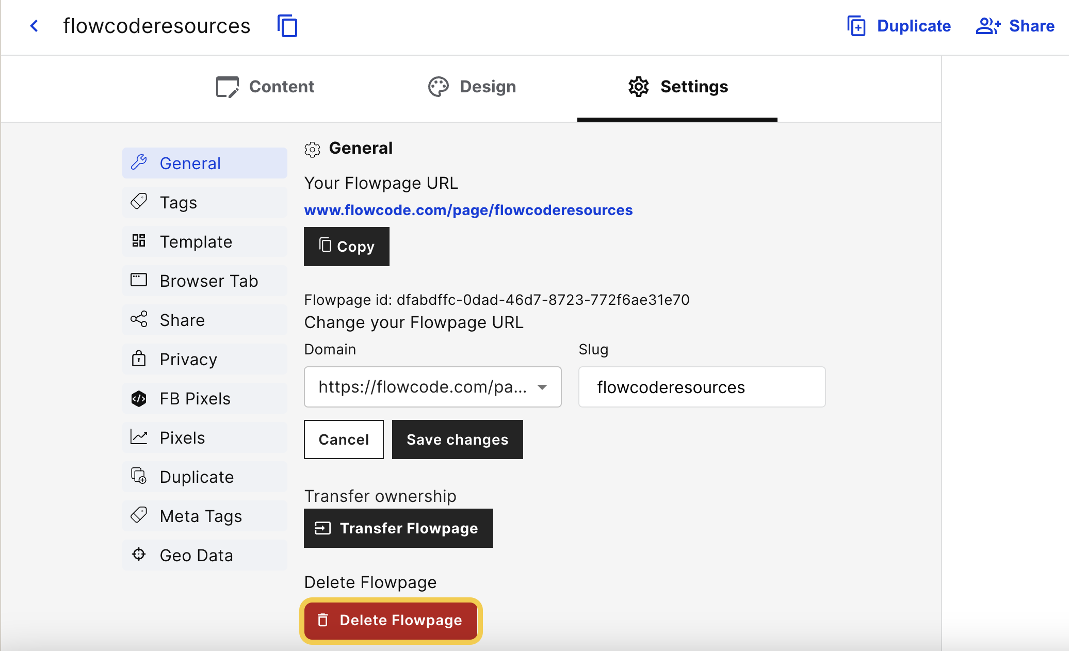The width and height of the screenshot is (1069, 651).
Task: Click the lock icon beside Privacy
Action: [x=139, y=359]
